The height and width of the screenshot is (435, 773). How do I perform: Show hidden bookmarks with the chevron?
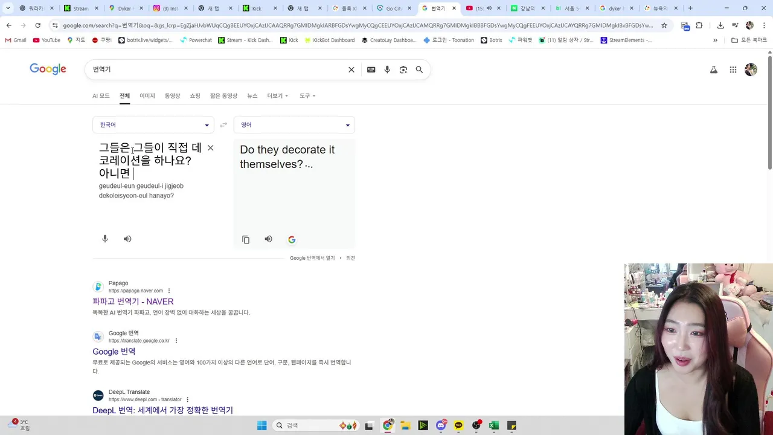click(x=715, y=40)
